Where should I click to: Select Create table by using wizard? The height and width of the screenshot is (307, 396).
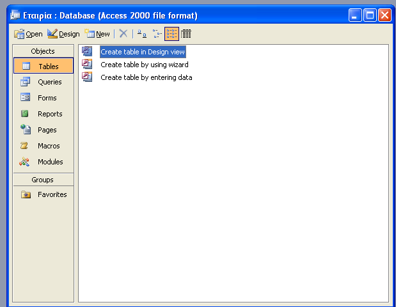pos(144,65)
